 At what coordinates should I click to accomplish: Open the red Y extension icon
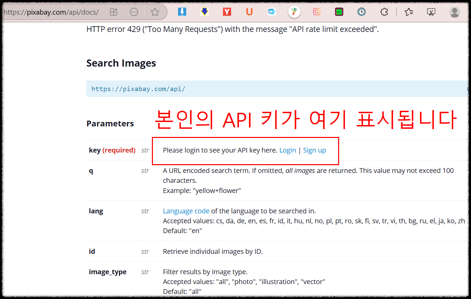(x=227, y=12)
